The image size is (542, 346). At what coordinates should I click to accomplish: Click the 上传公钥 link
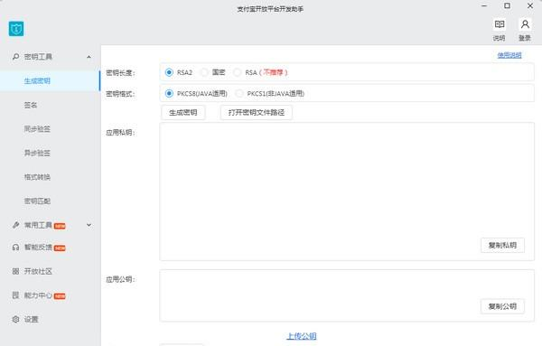(x=302, y=336)
